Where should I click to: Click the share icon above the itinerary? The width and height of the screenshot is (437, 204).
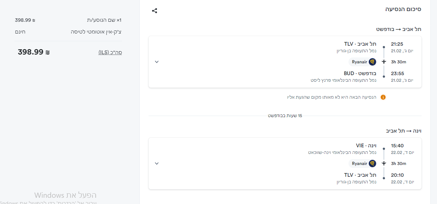[x=155, y=11]
